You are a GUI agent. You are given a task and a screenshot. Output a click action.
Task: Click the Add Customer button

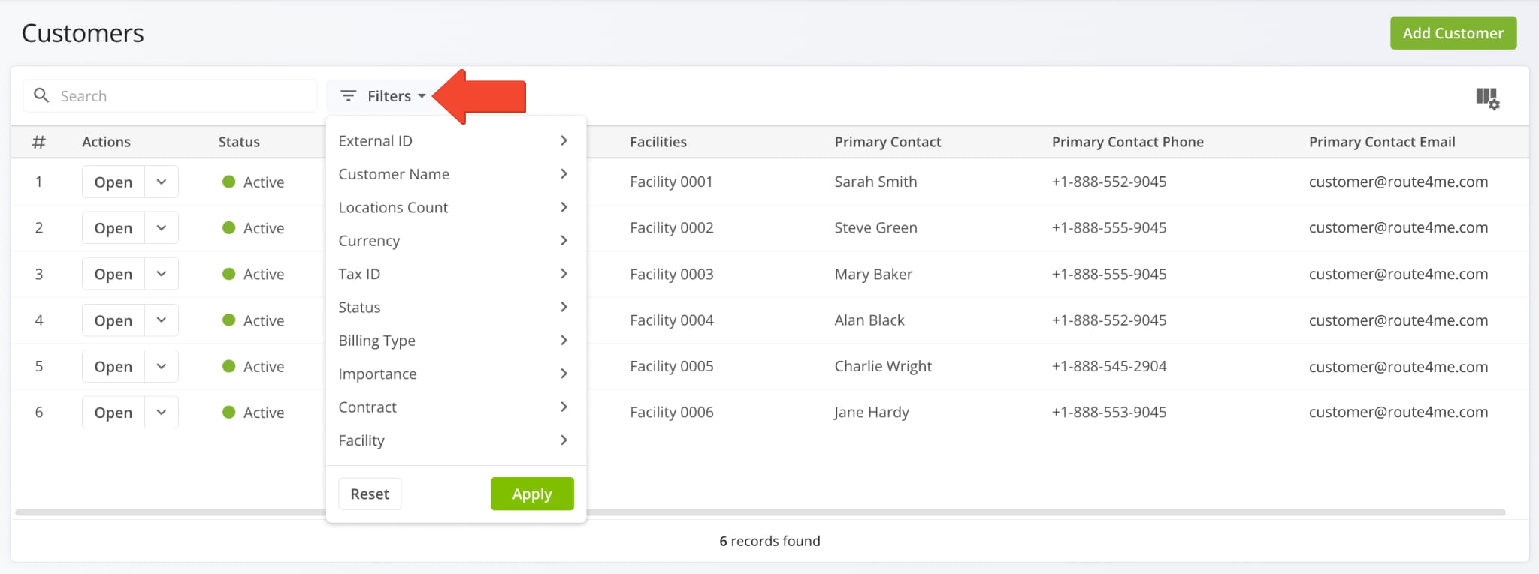[1453, 33]
